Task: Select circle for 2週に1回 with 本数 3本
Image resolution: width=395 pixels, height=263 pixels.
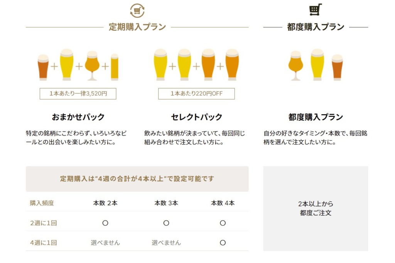Action: click(166, 223)
